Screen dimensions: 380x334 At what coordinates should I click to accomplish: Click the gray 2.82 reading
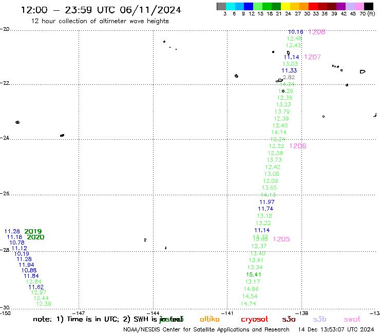point(289,77)
